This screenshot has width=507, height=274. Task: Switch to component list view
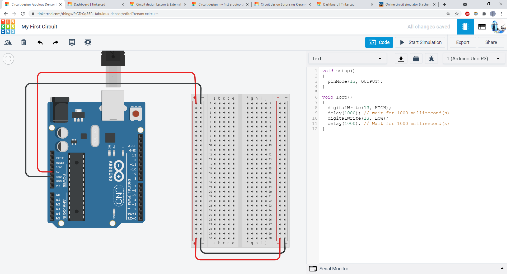coord(482,26)
